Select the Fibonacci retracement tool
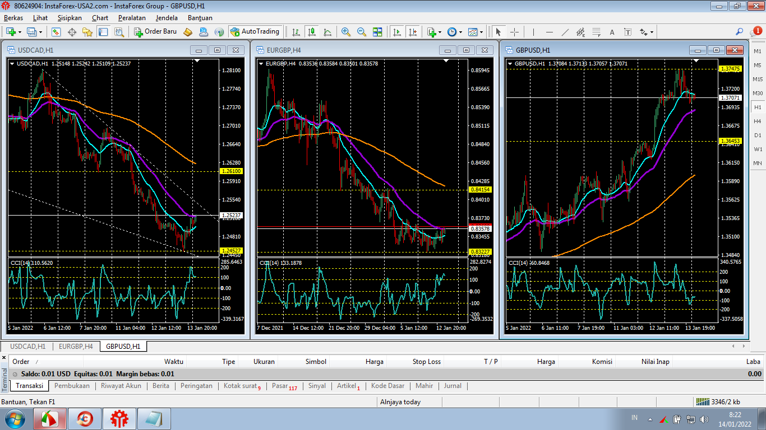The height and width of the screenshot is (430, 766). 596,32
